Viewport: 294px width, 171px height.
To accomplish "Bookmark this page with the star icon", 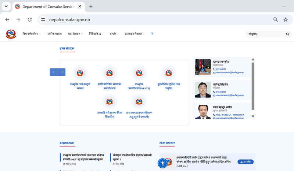I will click(x=286, y=19).
